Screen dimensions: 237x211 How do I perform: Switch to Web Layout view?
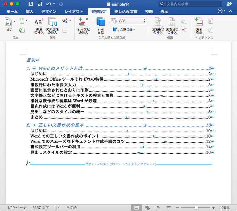click(x=147, y=208)
